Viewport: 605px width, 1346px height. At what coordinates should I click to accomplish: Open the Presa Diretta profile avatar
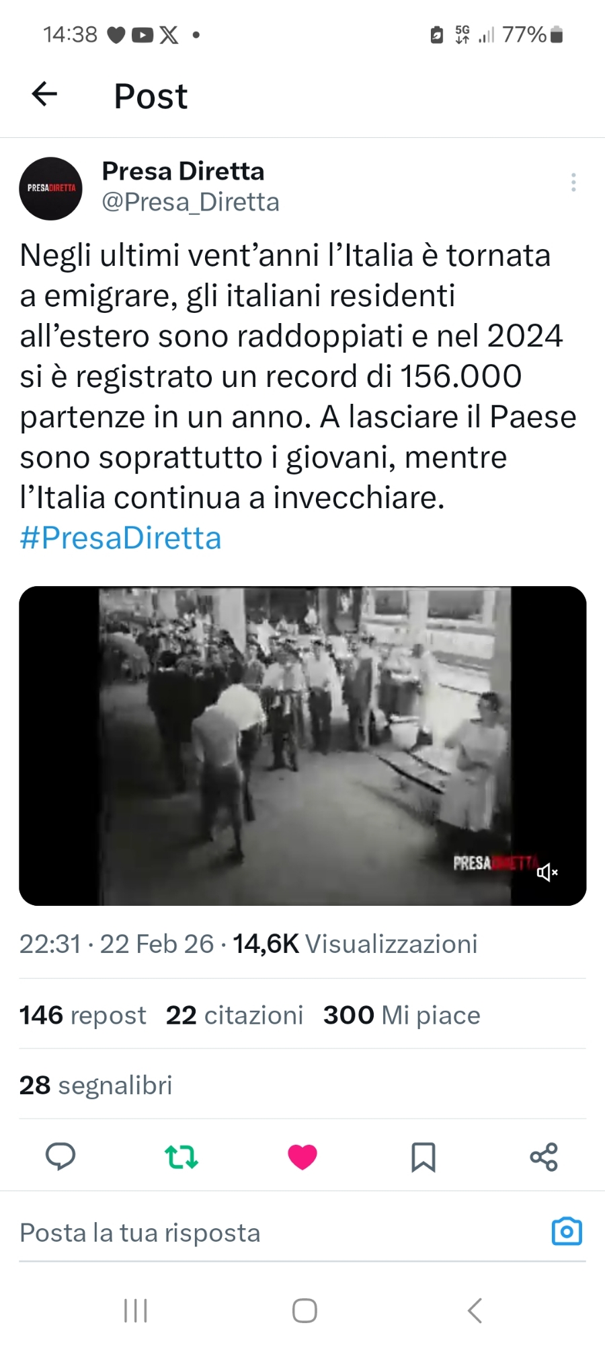click(50, 188)
